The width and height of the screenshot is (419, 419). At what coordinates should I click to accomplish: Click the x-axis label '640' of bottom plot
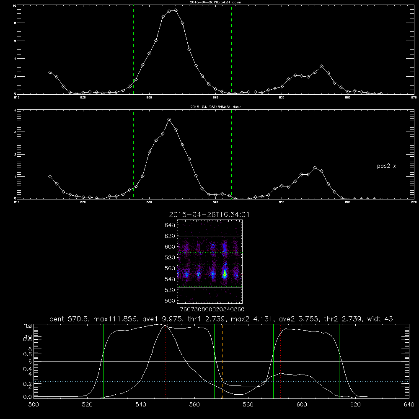(x=409, y=405)
